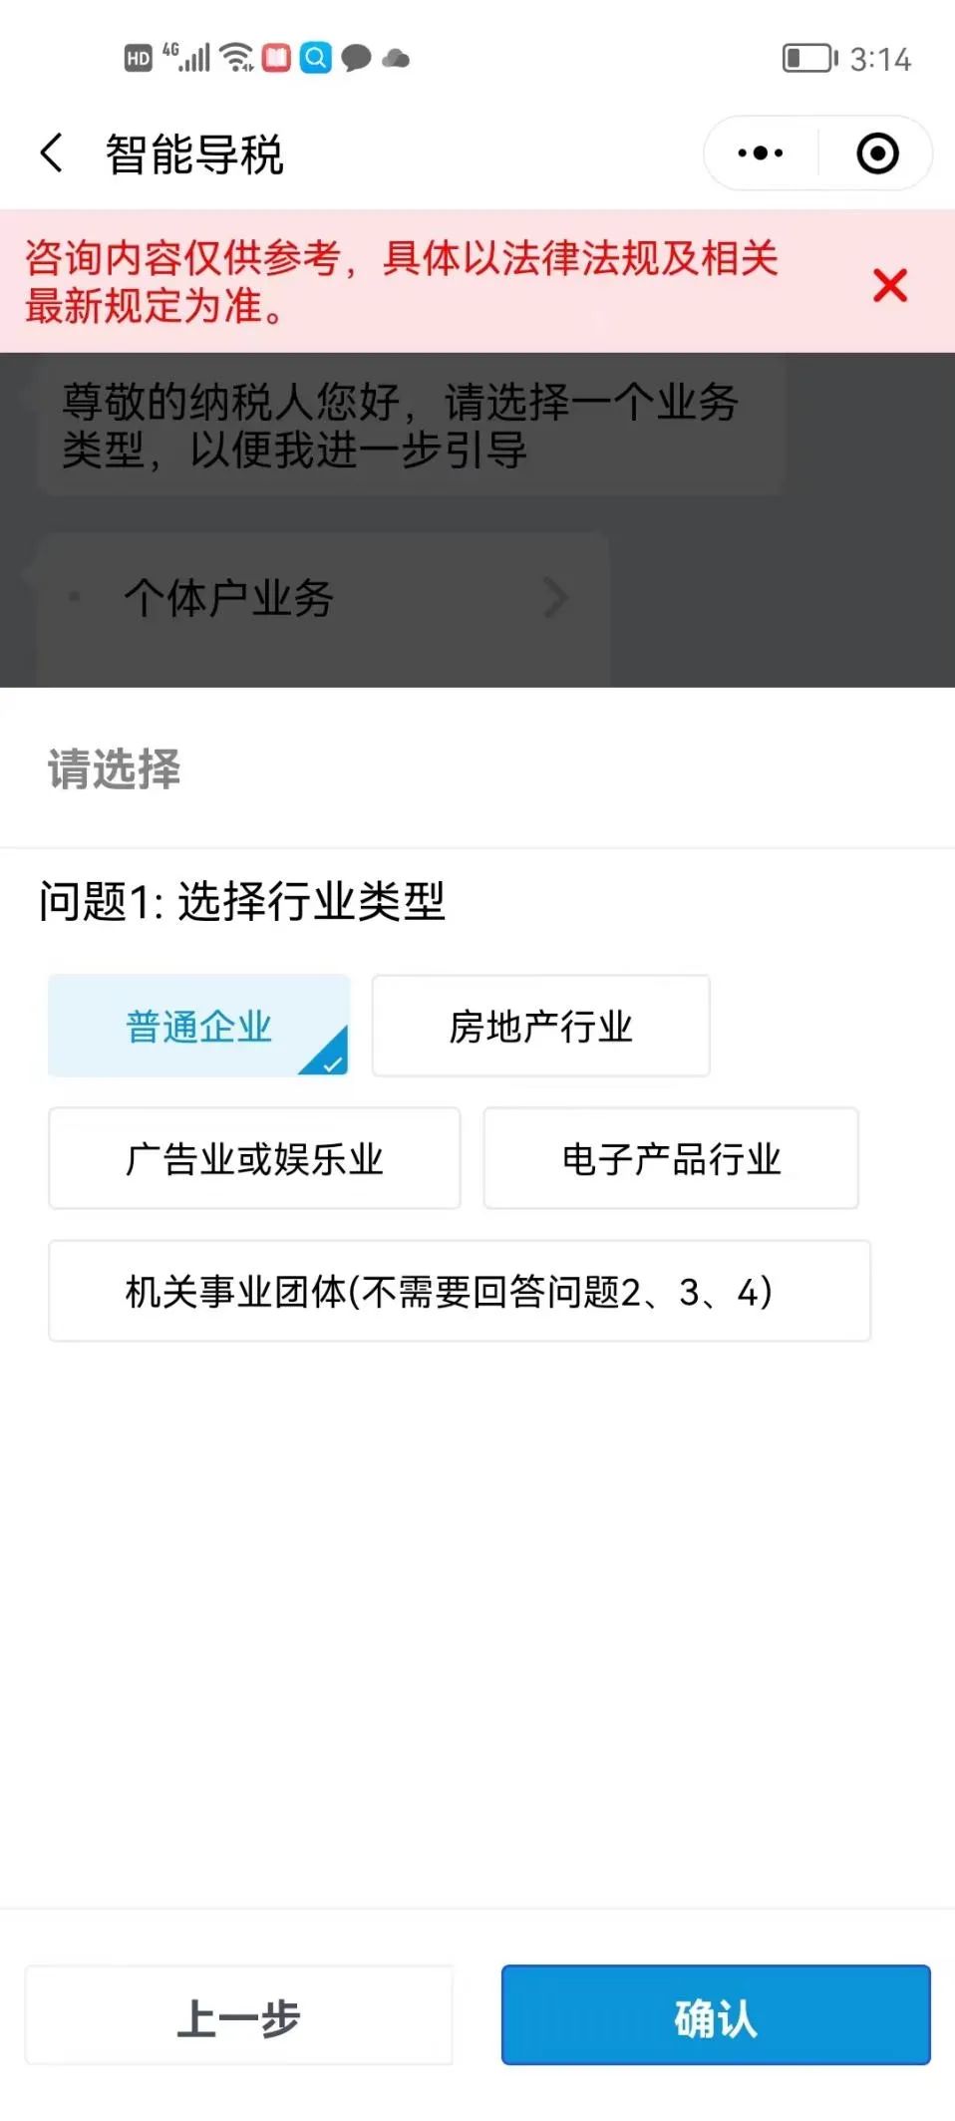Open the three-dot more menu
The width and height of the screenshot is (955, 2121).
coord(761,153)
